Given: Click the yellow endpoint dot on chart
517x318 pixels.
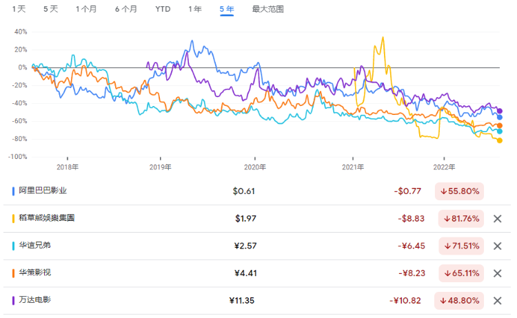Looking at the screenshot, I should 499,140.
